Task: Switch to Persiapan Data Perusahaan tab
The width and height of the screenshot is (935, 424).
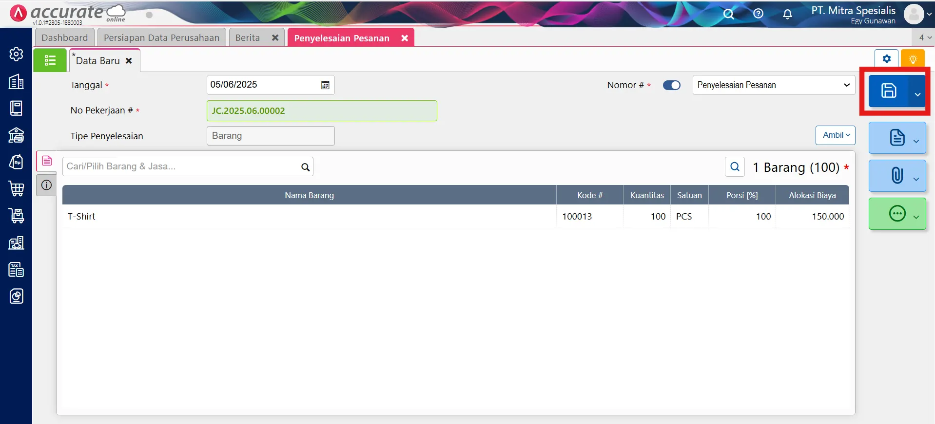Action: pos(161,38)
